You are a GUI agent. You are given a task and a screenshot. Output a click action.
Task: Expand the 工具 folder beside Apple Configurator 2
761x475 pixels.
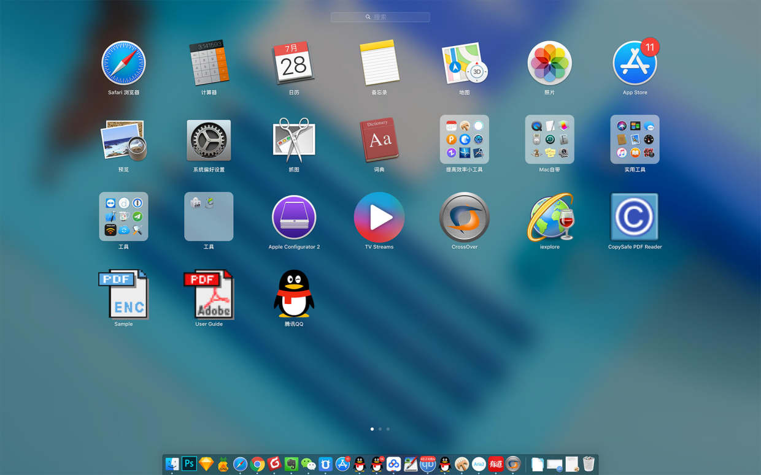pos(209,216)
